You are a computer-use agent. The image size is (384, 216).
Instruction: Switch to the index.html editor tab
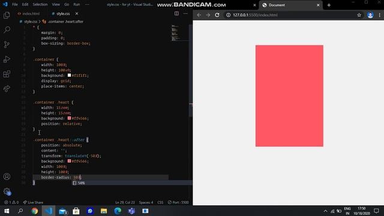[x=29, y=14]
